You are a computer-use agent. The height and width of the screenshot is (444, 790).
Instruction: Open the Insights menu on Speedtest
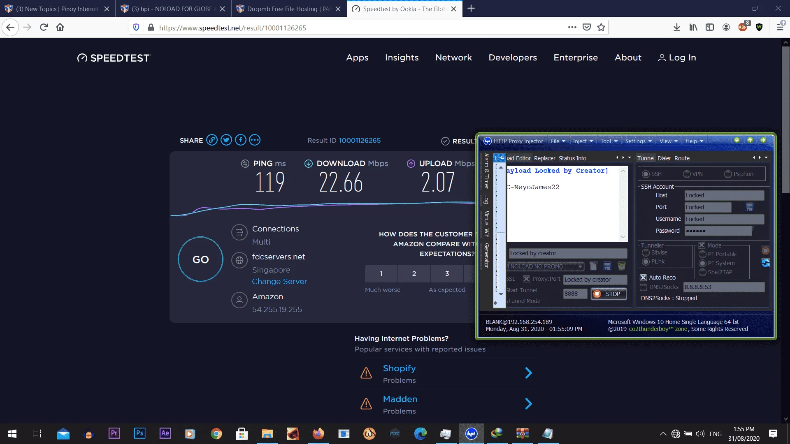(402, 58)
